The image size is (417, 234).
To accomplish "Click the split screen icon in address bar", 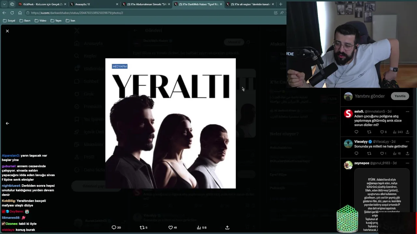I will (276, 13).
